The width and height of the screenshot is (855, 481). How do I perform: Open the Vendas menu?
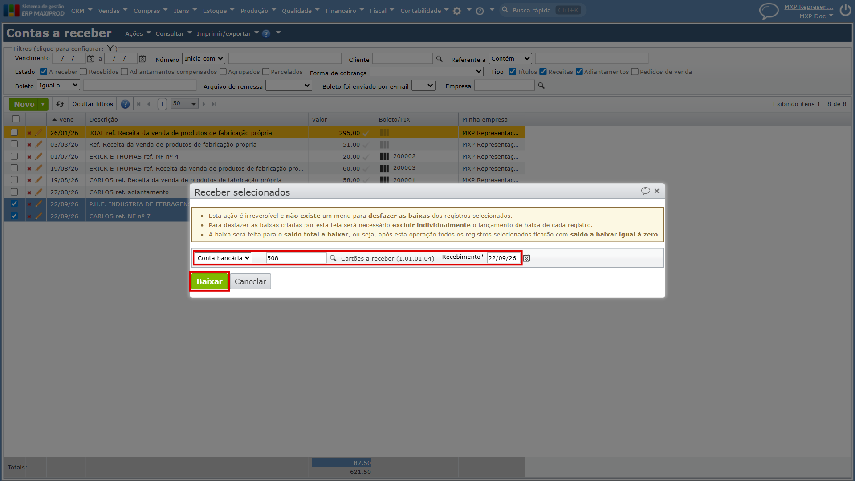113,11
